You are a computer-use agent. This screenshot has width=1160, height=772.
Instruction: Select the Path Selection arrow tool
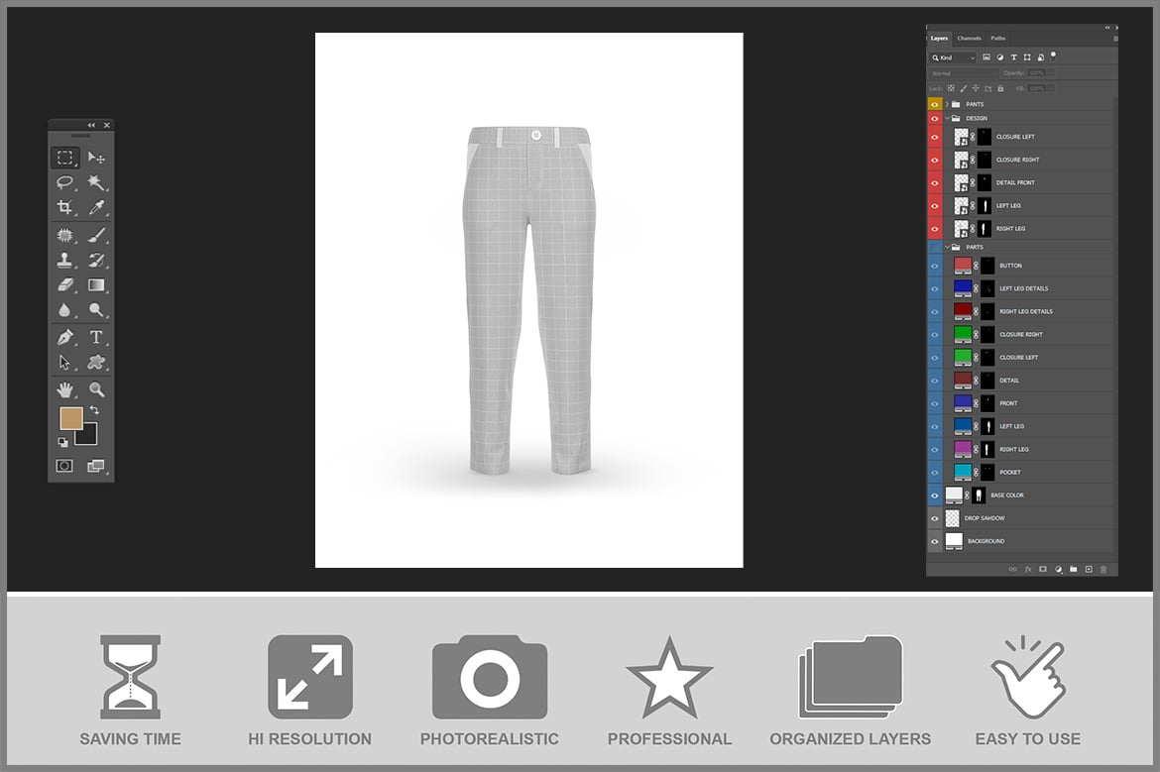coord(65,362)
